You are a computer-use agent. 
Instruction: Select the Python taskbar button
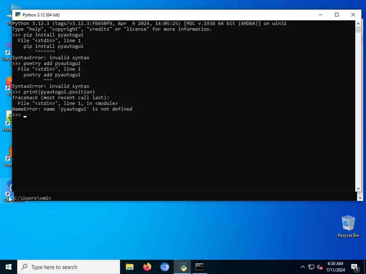coord(182,267)
